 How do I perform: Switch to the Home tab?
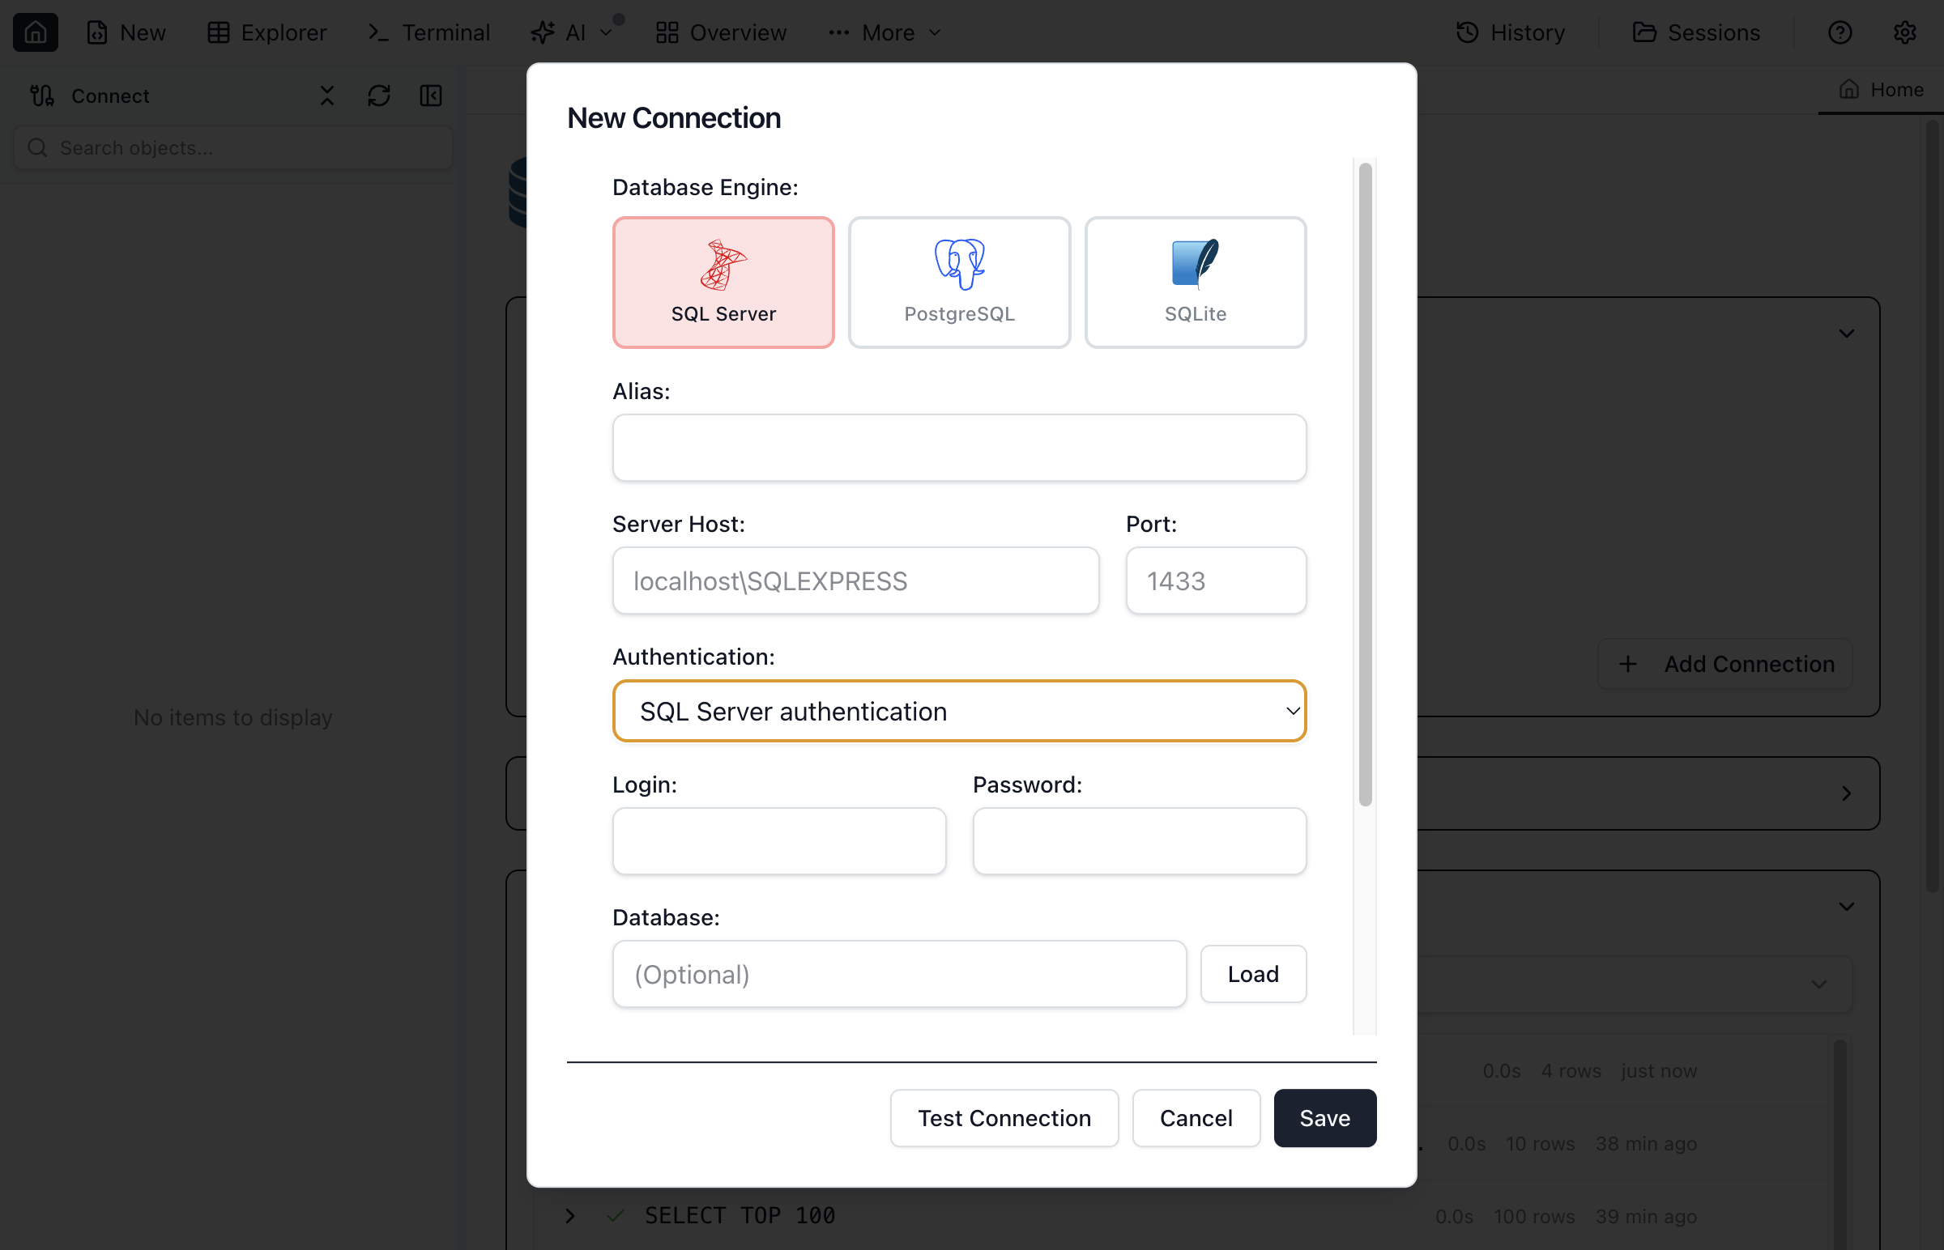tap(1881, 89)
